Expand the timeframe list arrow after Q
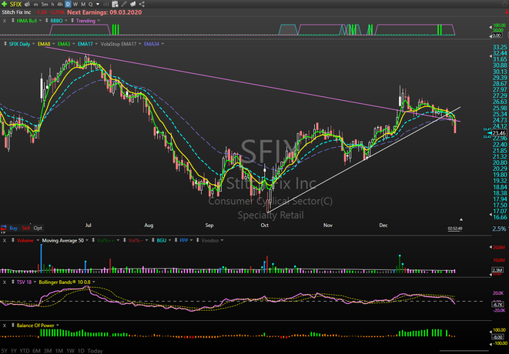 [x=98, y=4]
